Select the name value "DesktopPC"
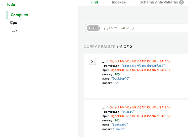This screenshot has width=188, height=137. pos(121,79)
